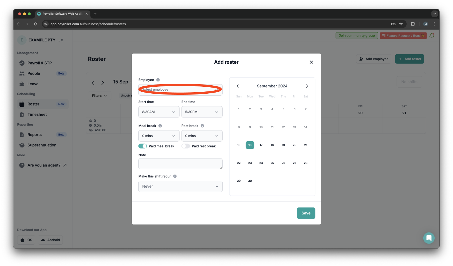Open the Chrome three-dot menu

point(434,24)
